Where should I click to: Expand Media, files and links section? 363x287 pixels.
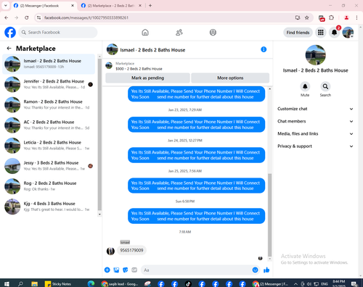coord(315,133)
